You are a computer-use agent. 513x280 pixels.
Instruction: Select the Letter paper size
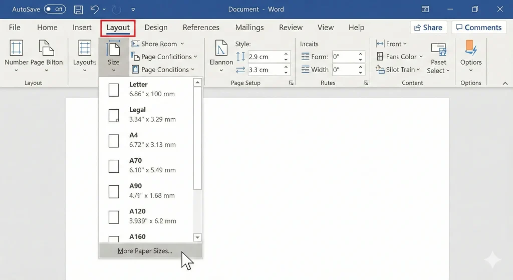[146, 89]
